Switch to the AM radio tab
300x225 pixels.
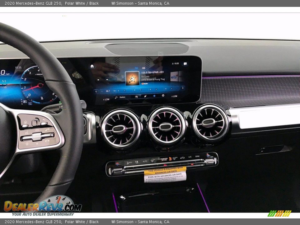pos(144,68)
